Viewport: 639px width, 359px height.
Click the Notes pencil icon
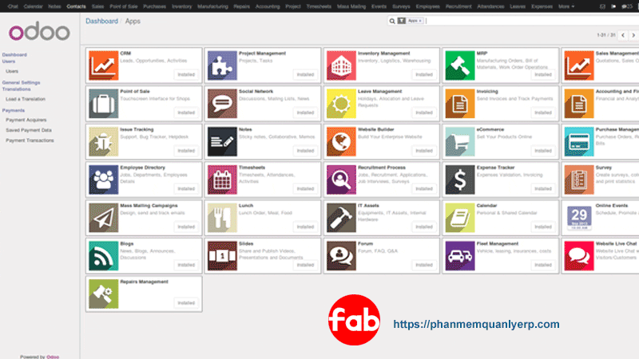coord(222,142)
